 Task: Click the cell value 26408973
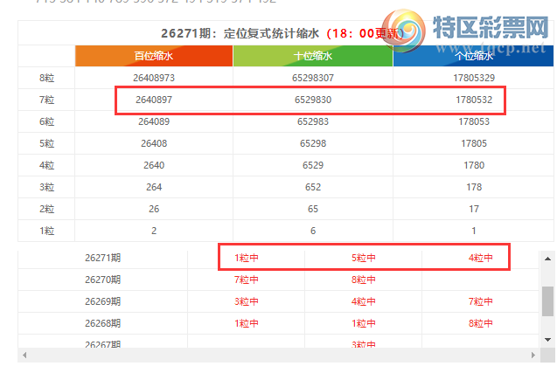[x=154, y=78]
